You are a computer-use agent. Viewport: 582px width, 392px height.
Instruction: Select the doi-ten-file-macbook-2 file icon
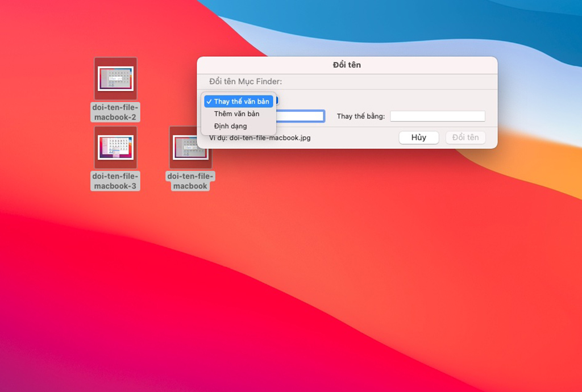pyautogui.click(x=115, y=78)
